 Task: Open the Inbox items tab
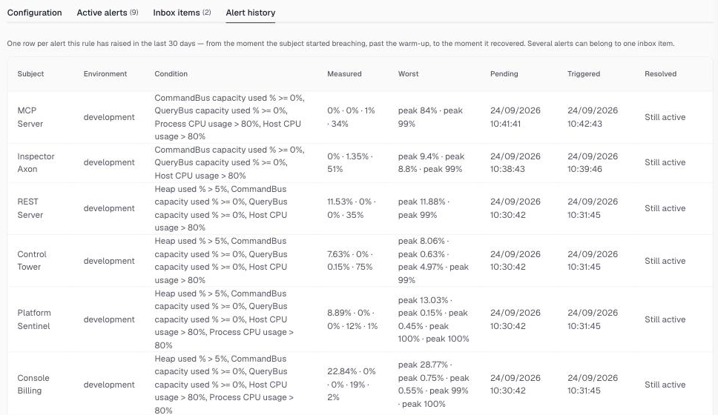click(x=182, y=13)
